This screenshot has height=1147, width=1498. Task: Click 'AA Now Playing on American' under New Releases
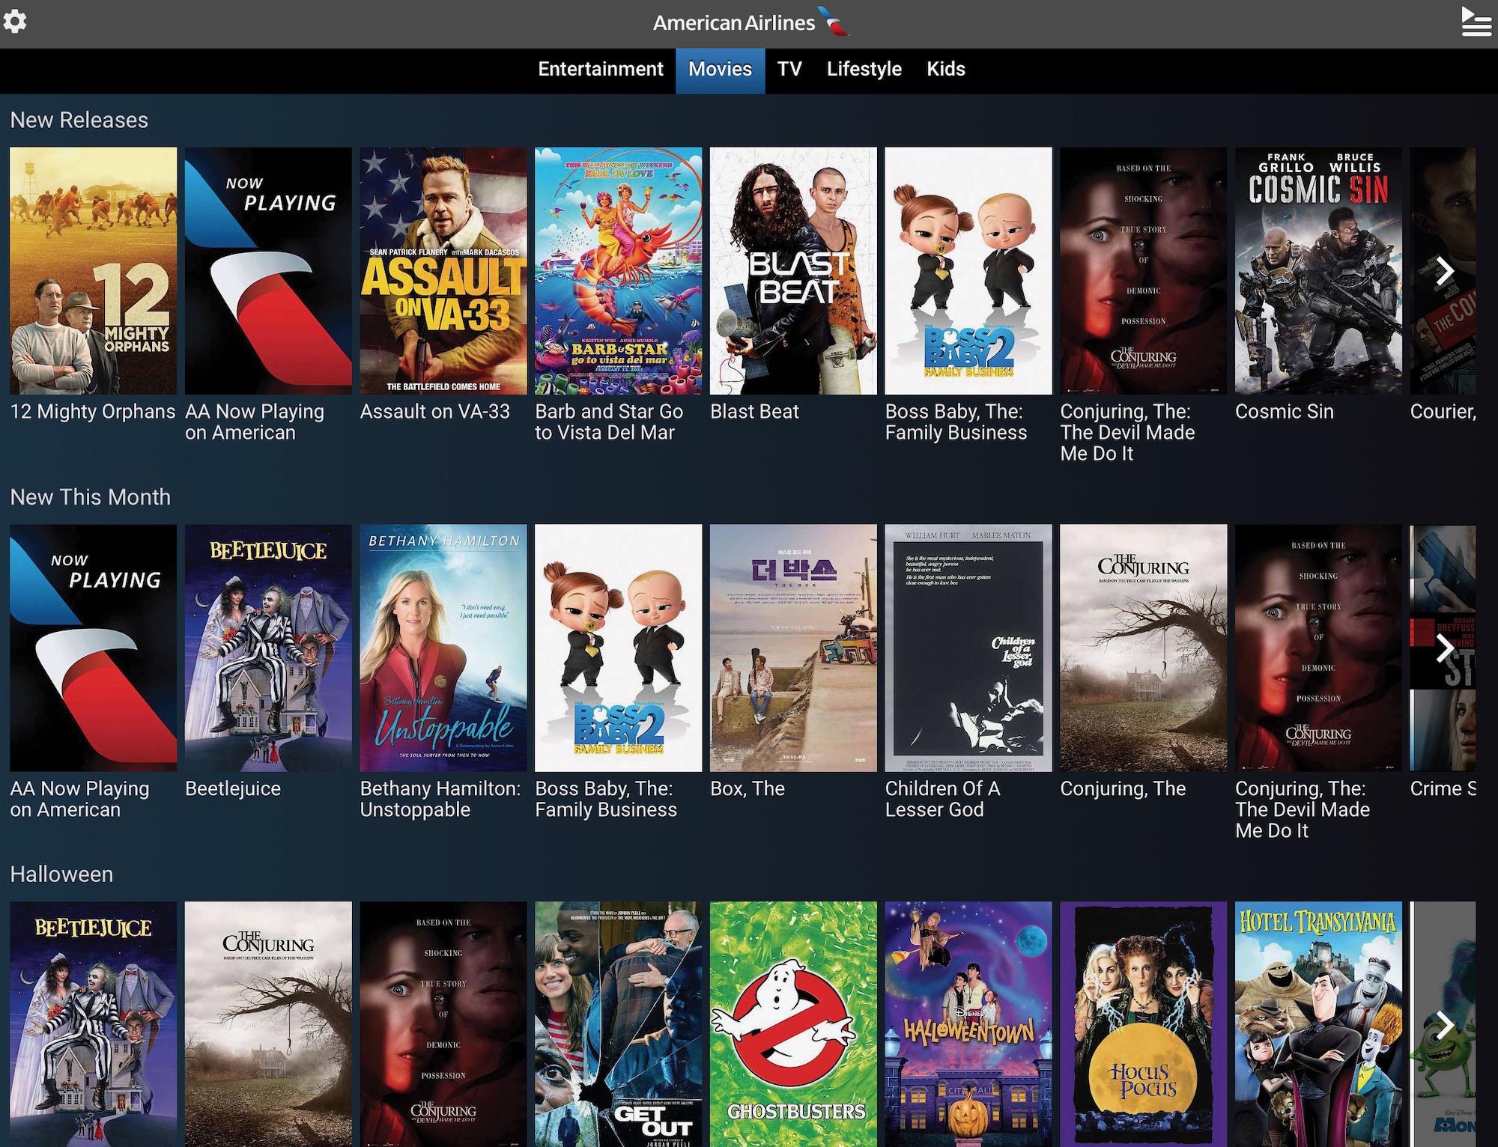(x=255, y=422)
